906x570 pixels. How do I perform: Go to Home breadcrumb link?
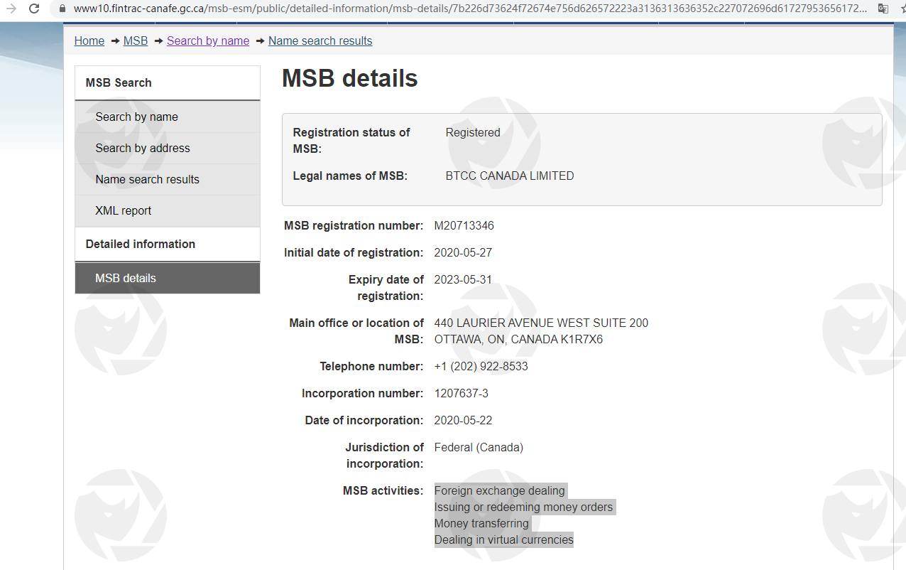[89, 41]
